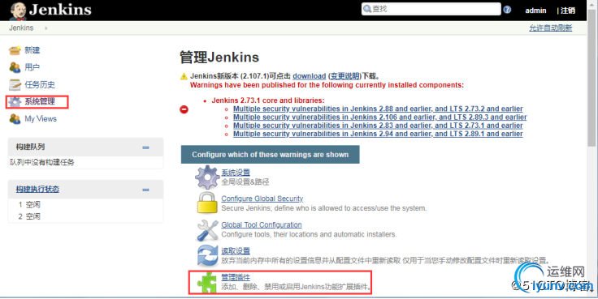Click Jenkins 2.73.1 core and libraries text
598x299 pixels.
268,100
